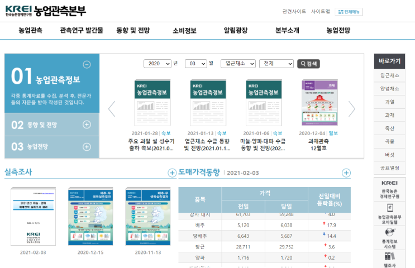Click the 양배추 row item name
The image size is (415, 268).
[x=200, y=236]
